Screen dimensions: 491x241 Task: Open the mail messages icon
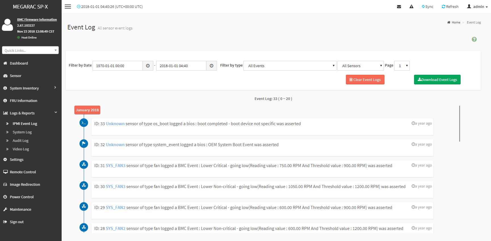pos(399,7)
